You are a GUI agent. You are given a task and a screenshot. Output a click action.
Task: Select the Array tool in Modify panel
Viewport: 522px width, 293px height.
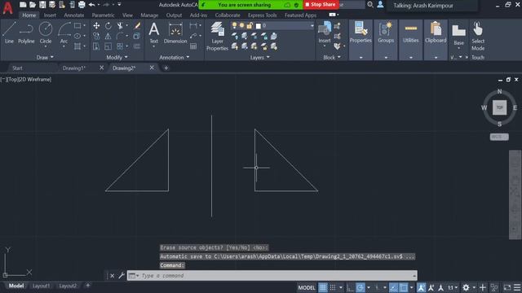(x=120, y=46)
